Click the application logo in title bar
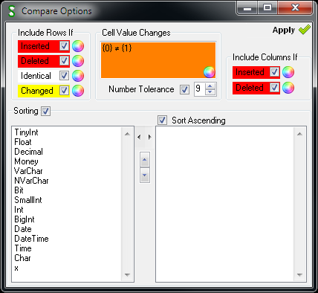The width and height of the screenshot is (318, 293). click(x=12, y=11)
